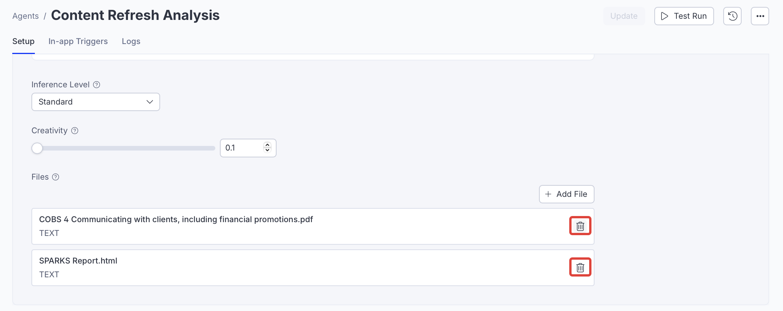
Task: Delete the COBS 4 PDF file
Action: pyautogui.click(x=580, y=226)
